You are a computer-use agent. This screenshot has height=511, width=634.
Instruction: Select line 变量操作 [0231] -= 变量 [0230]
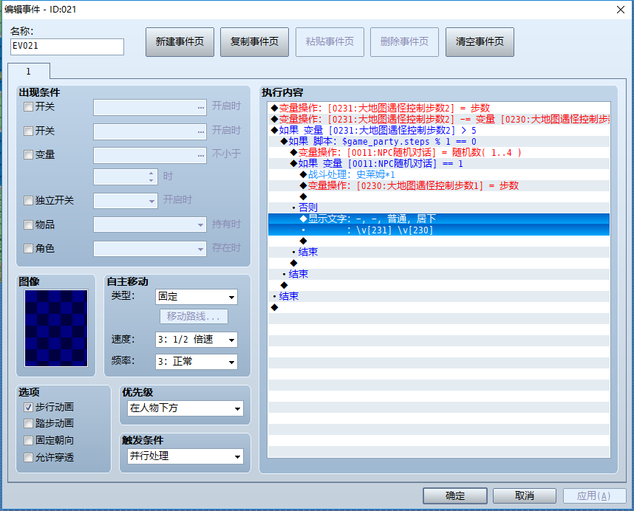[x=439, y=119]
